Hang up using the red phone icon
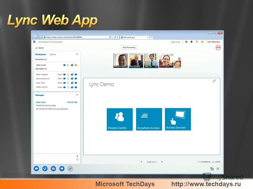253x189 pixels. (218, 48)
